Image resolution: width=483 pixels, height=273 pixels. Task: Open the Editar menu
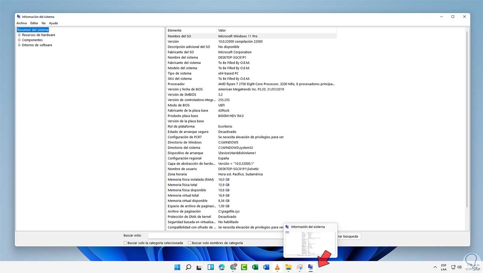tap(34, 23)
